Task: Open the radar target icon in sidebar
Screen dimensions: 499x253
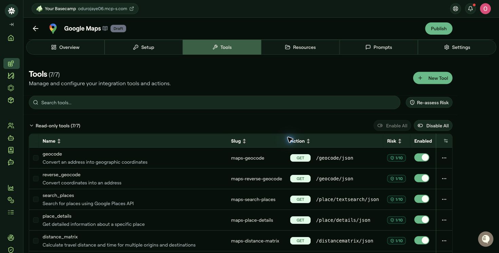Action: pyautogui.click(x=11, y=238)
